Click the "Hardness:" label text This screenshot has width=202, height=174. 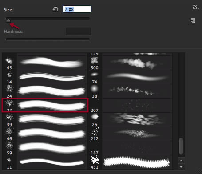click(13, 32)
